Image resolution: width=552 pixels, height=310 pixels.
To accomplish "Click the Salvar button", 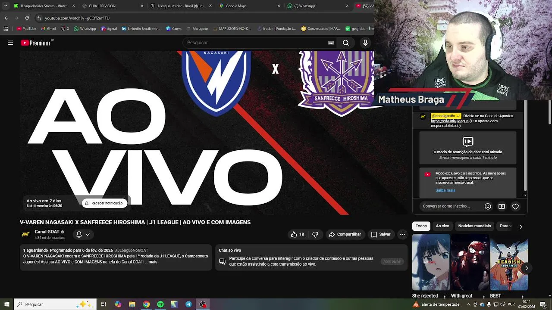I will click(380, 234).
